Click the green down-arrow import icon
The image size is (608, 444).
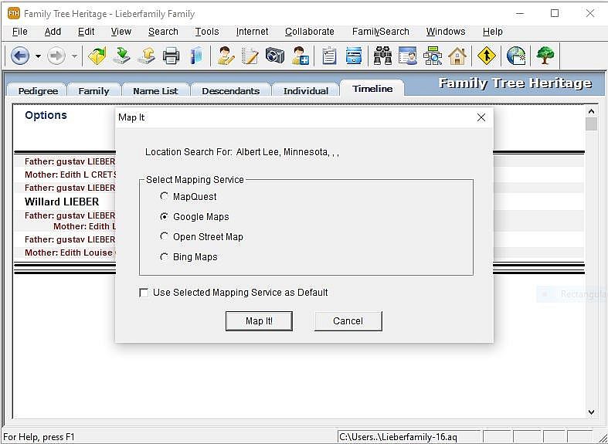click(x=122, y=56)
